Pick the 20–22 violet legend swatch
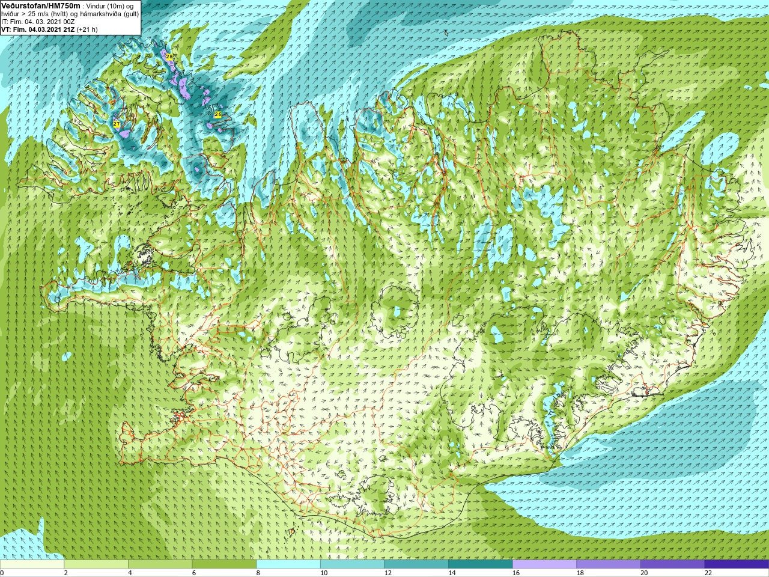The height and width of the screenshot is (577, 769). coord(672,564)
